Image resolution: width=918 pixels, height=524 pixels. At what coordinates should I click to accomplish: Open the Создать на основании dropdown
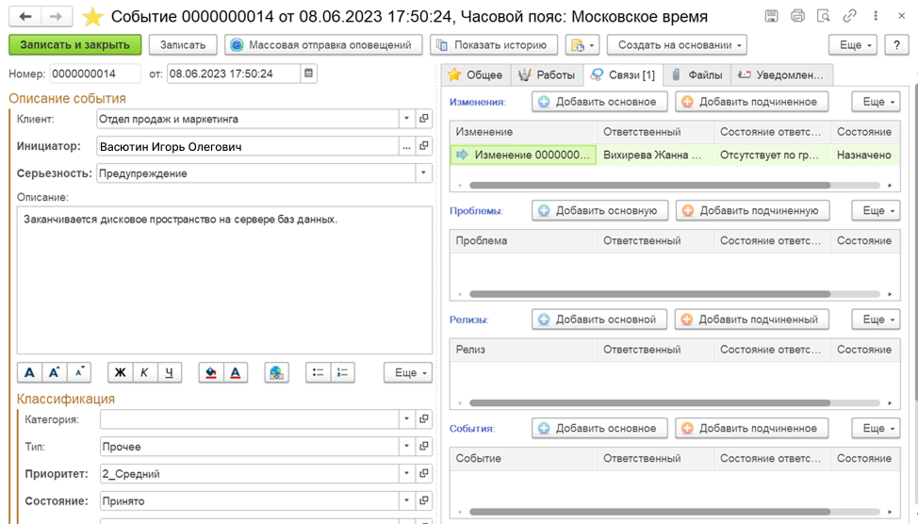click(677, 45)
